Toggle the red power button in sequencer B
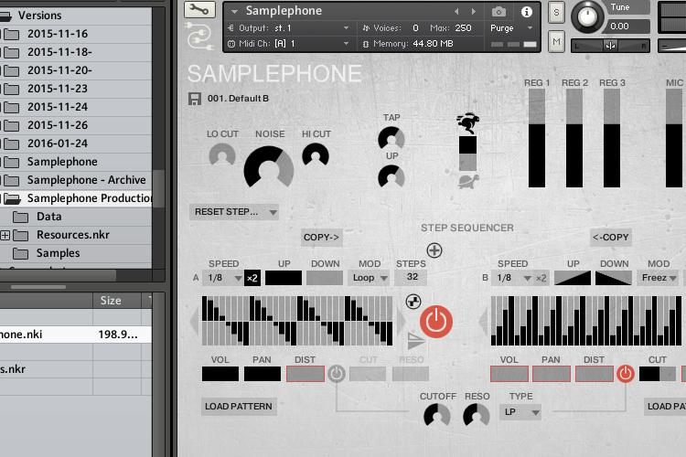This screenshot has width=686, height=457. pyautogui.click(x=626, y=374)
